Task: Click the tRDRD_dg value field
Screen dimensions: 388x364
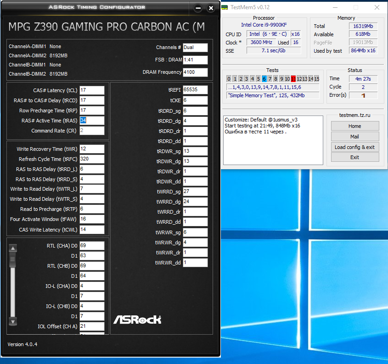Action: pyautogui.click(x=195, y=121)
